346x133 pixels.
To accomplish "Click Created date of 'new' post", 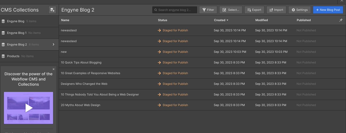I will tap(230, 52).
